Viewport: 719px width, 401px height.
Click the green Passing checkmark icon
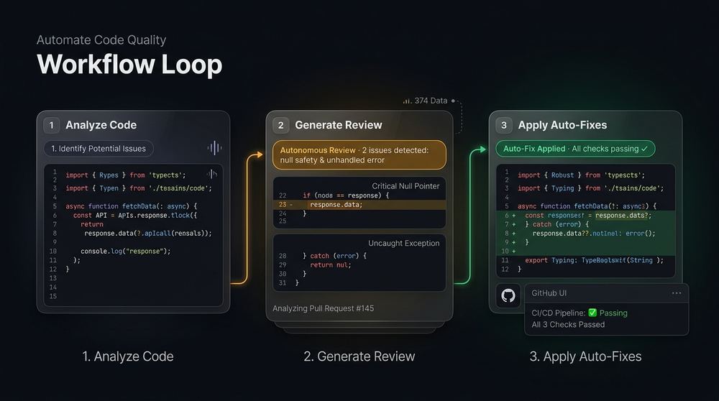pyautogui.click(x=592, y=313)
